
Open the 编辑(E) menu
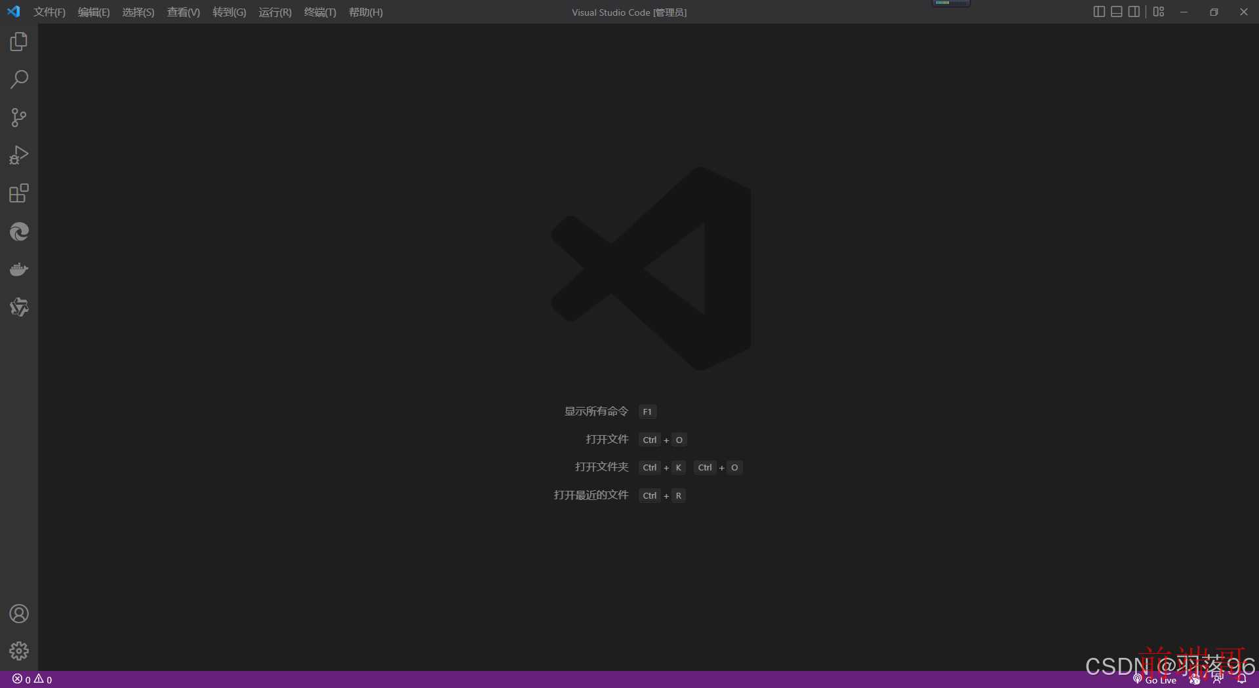94,12
